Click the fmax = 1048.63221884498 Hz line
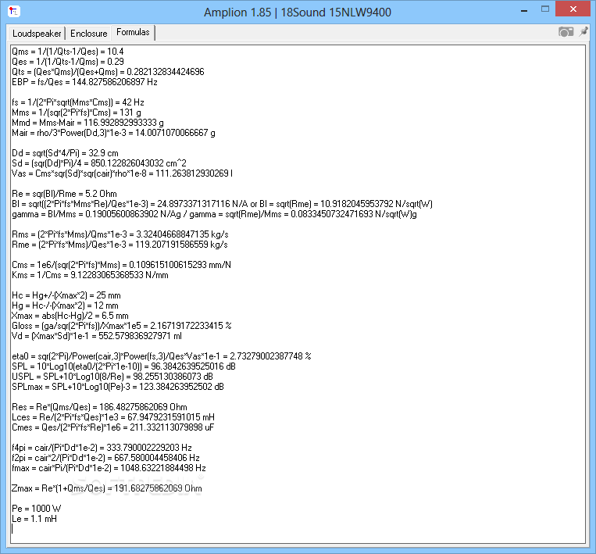Screen dimensions: 596x554 (109, 468)
